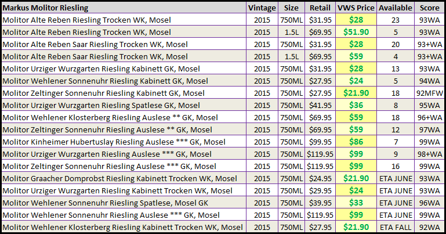The width and height of the screenshot is (446, 234).
Task: Click the ETA FALL availability cell
Action: pos(396,227)
